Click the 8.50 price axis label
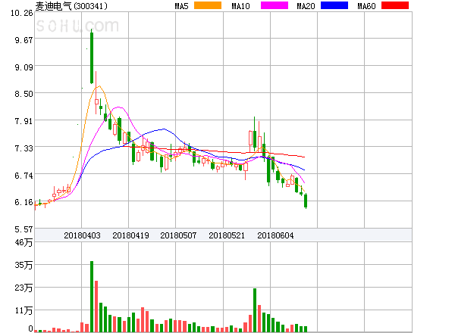 coord(24,94)
